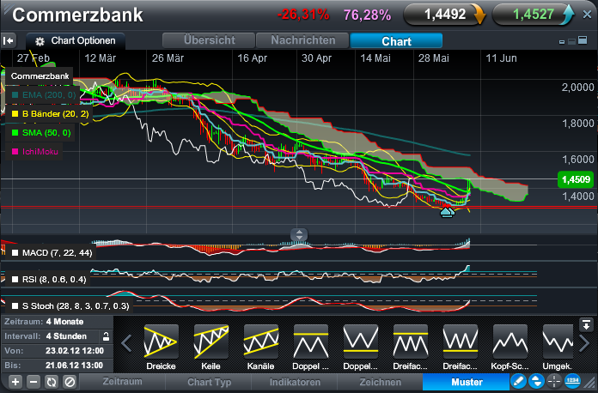Select the Muster bottom tab
Viewport: 598px width, 393px height.
pos(467,382)
